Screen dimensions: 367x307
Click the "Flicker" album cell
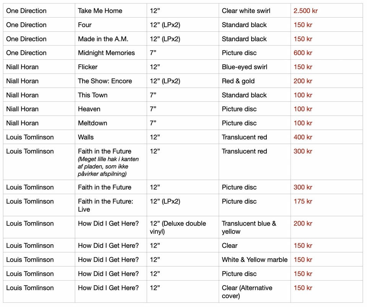coord(88,67)
